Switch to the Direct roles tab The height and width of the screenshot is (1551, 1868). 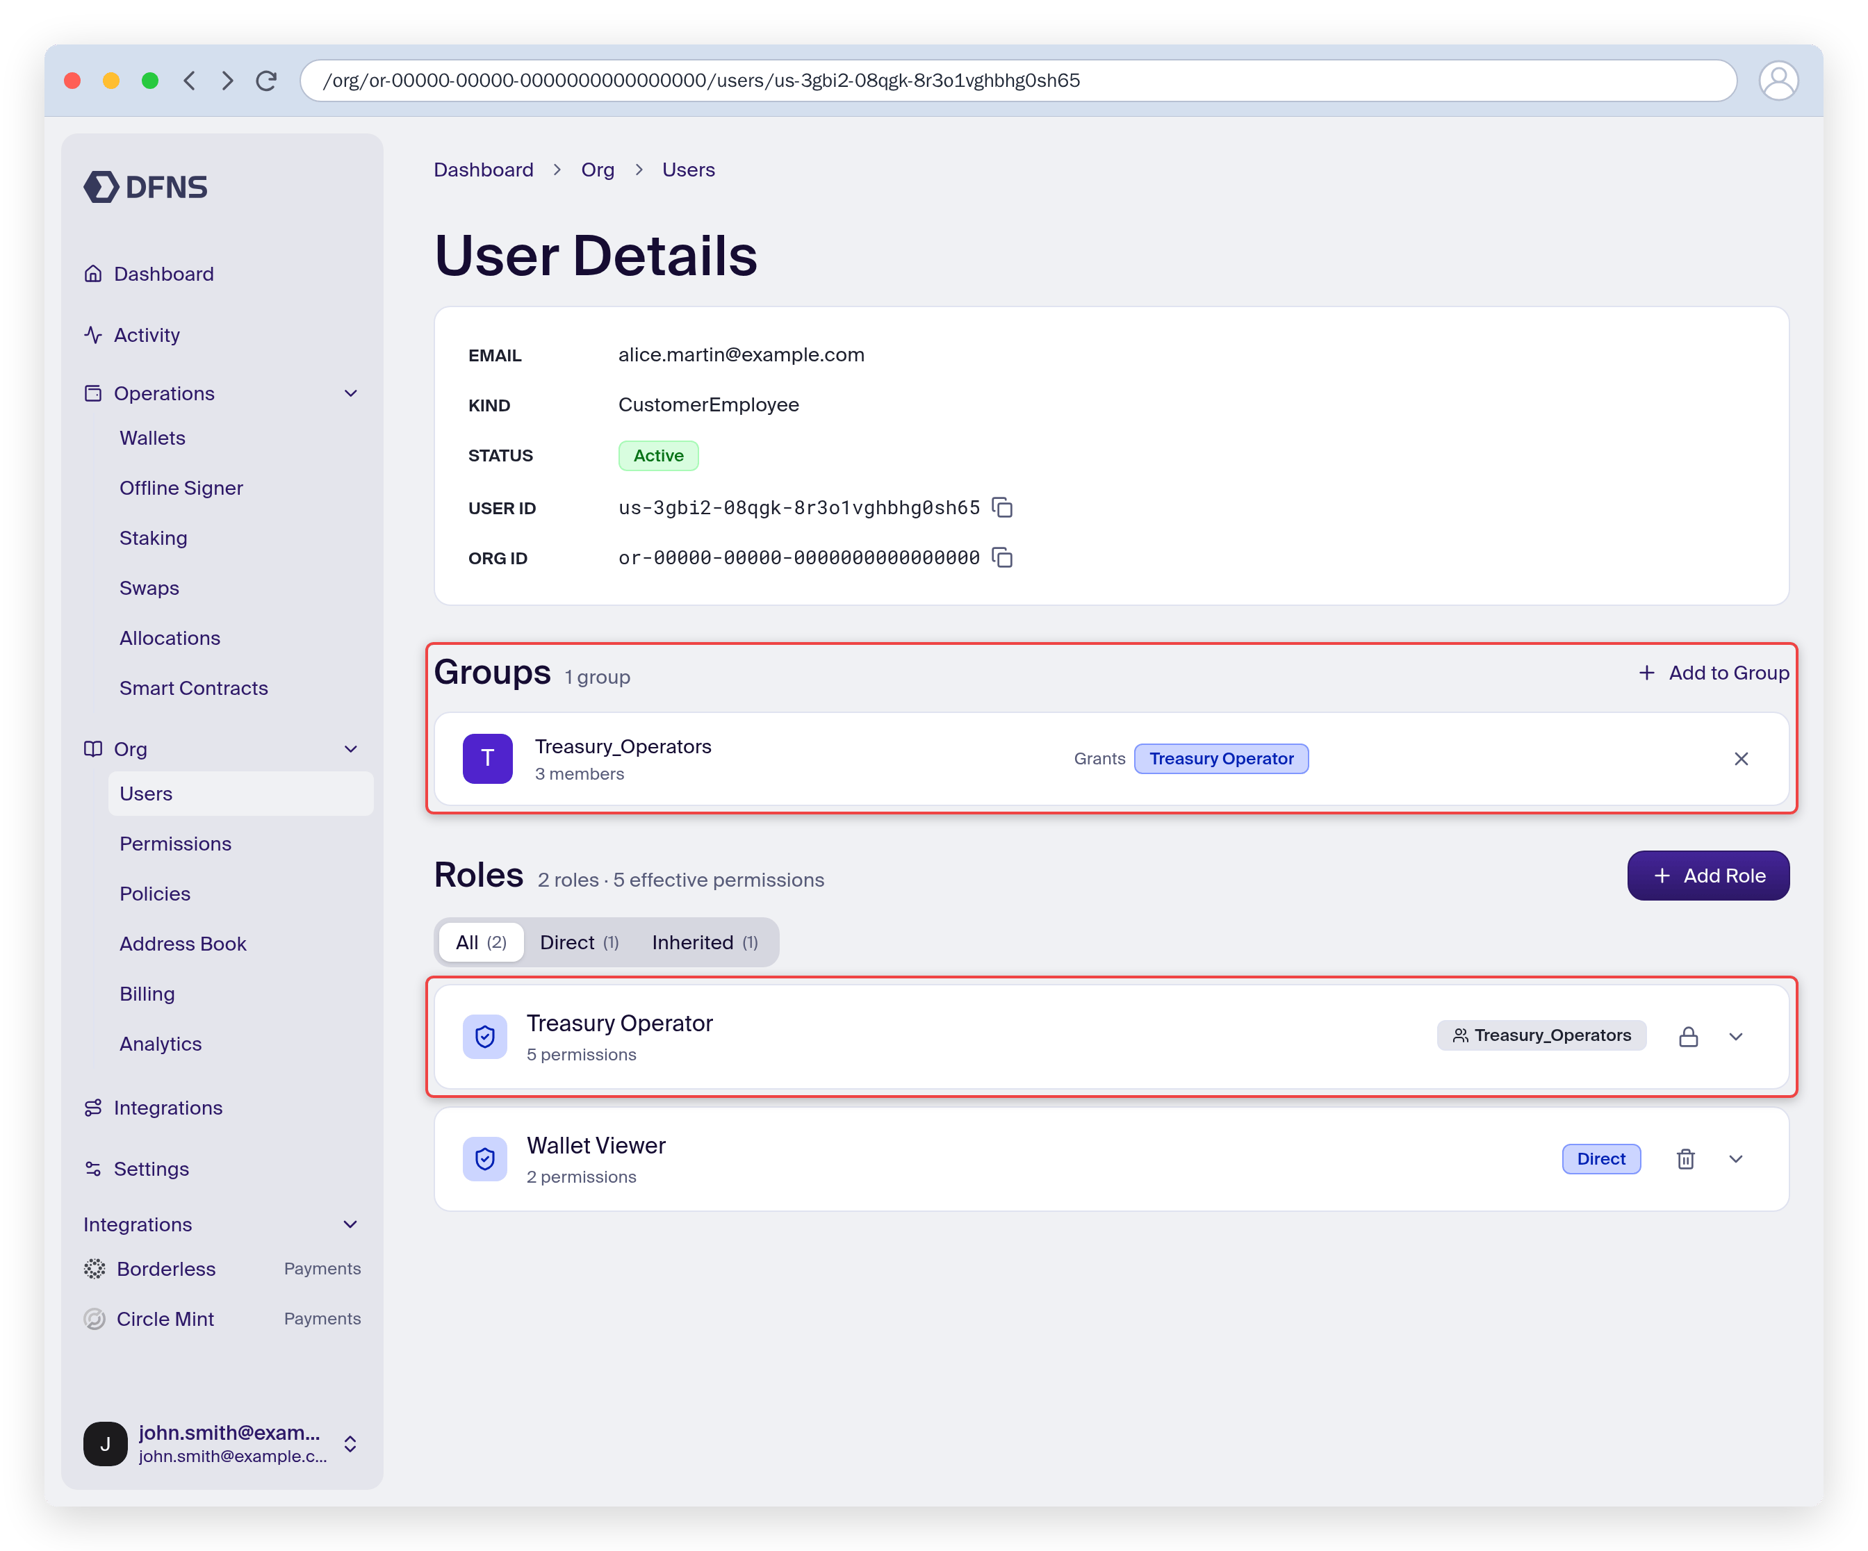coord(579,943)
